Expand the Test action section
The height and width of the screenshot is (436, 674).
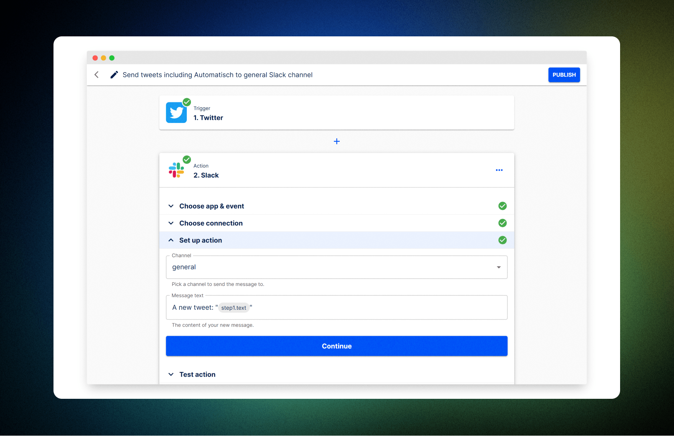(x=337, y=375)
